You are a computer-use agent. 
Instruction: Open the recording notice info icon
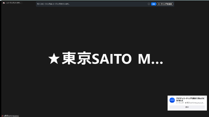pyautogui.click(x=149, y=4)
